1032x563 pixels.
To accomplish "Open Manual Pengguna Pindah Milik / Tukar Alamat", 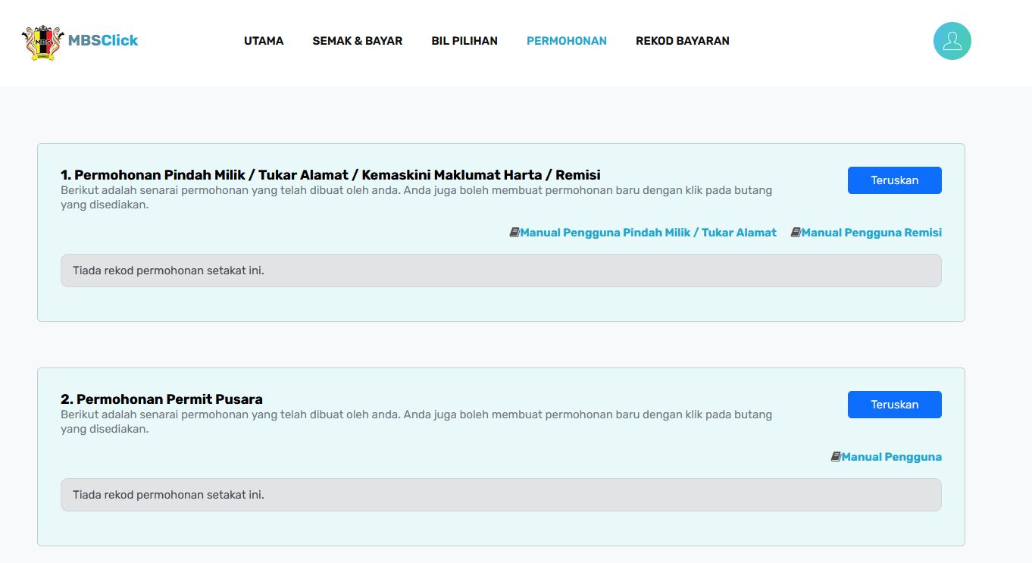I will tap(648, 233).
